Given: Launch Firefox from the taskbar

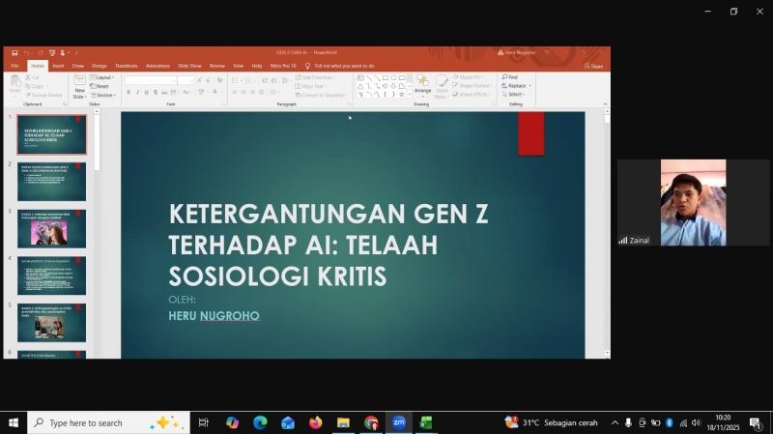Looking at the screenshot, I should pyautogui.click(x=315, y=422).
